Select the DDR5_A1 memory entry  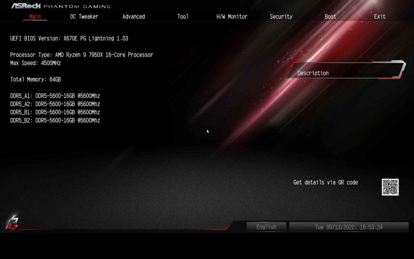[x=55, y=96]
